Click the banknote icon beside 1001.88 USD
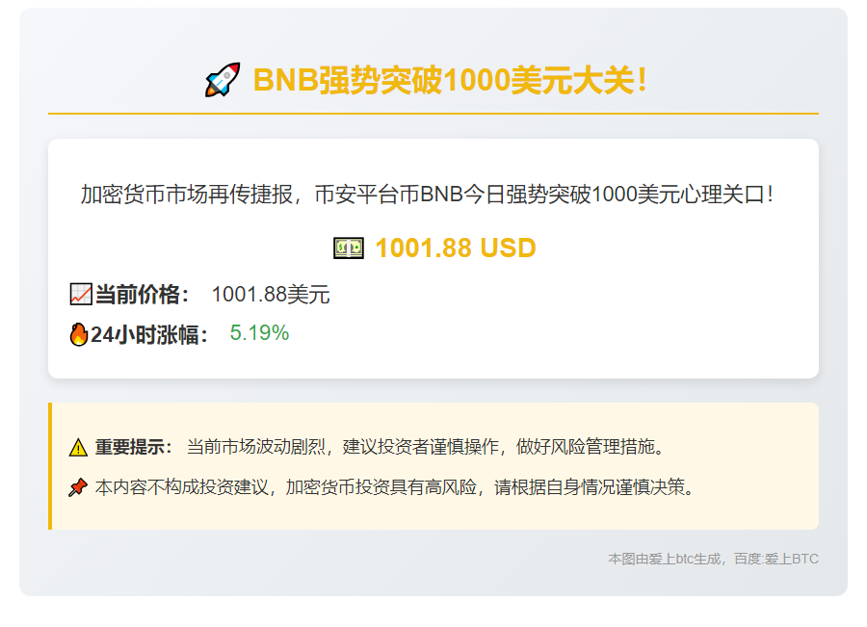 [348, 248]
